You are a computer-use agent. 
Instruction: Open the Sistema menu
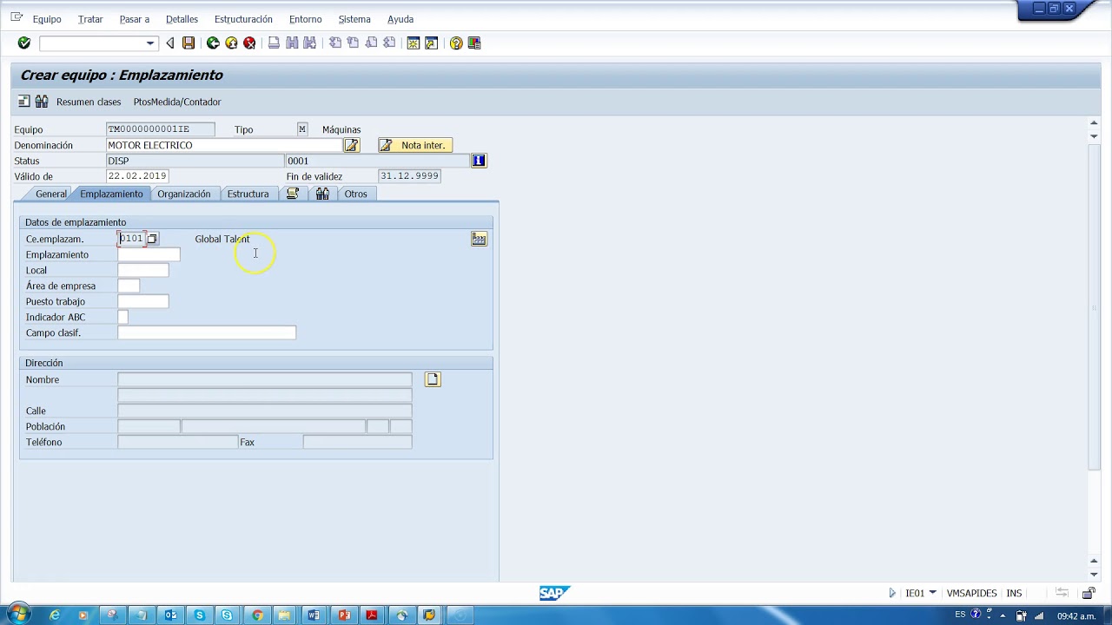[x=354, y=19]
